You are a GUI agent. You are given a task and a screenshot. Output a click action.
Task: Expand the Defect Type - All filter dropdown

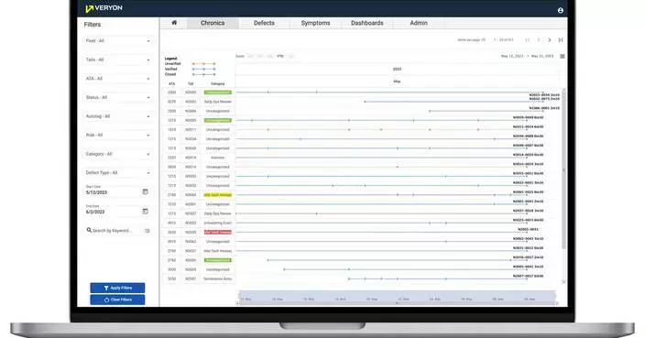point(117,173)
